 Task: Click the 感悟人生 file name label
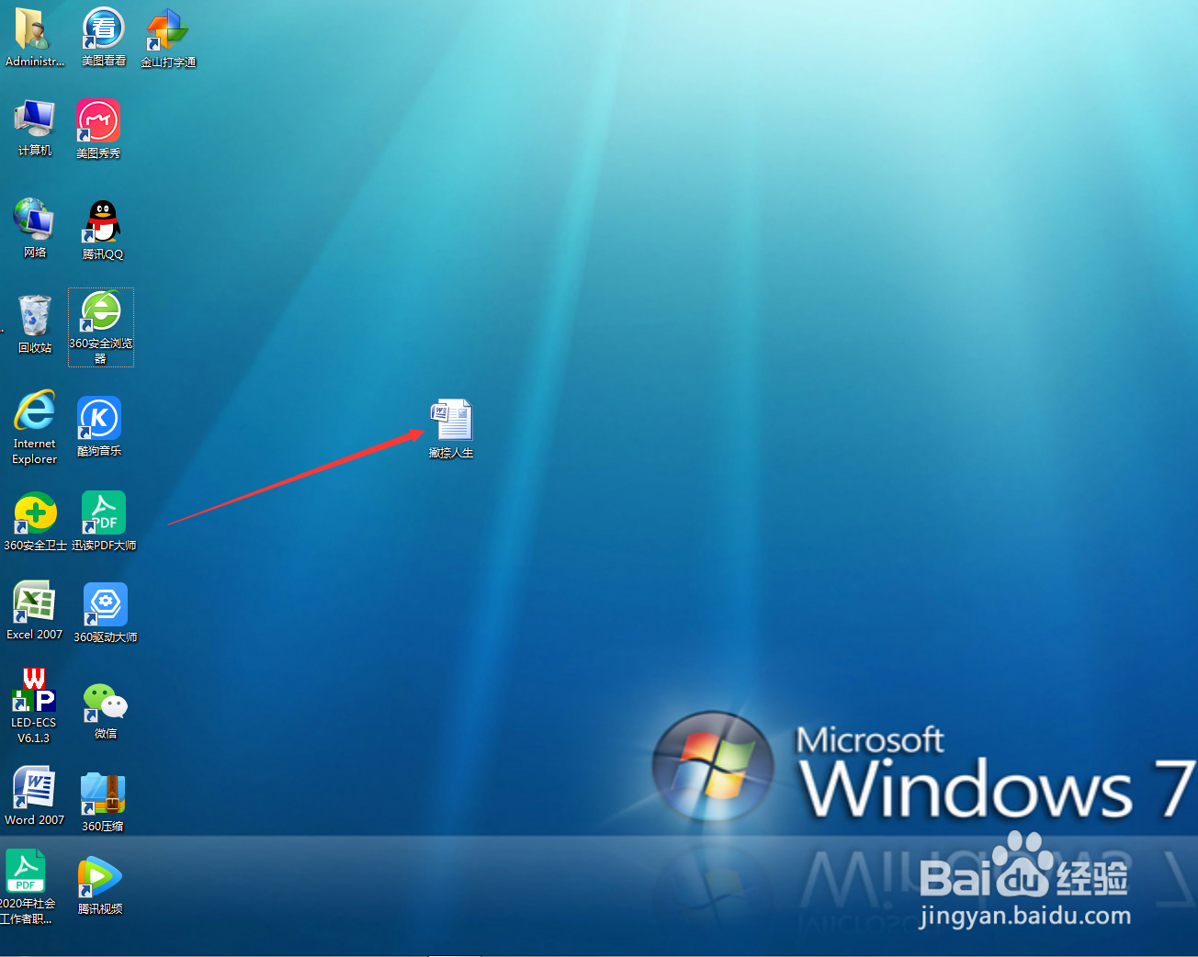[x=451, y=453]
